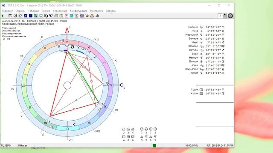Click the small list page toolbar icon
The width and height of the screenshot is (273, 153).
[77, 16]
